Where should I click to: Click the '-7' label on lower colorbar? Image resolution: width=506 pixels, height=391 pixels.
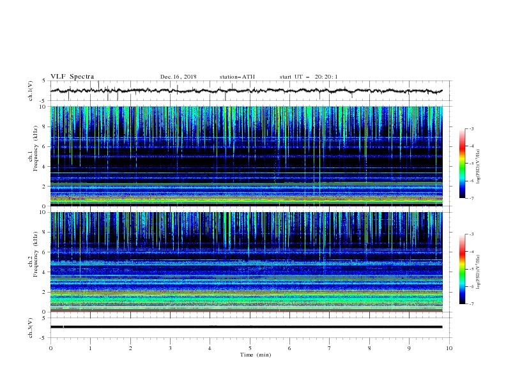(x=471, y=304)
